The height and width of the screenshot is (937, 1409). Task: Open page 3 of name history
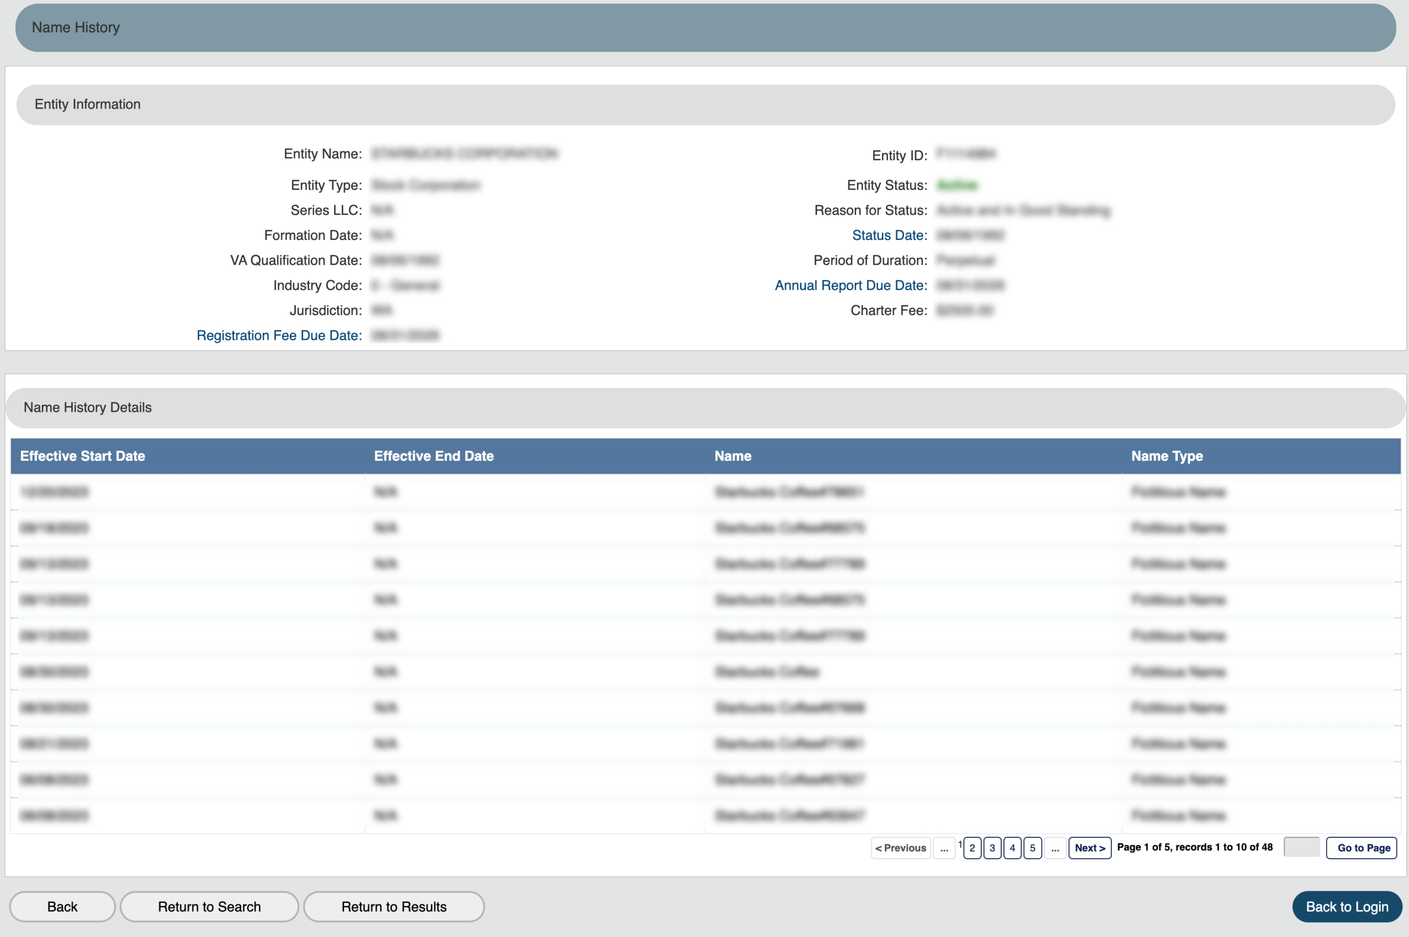992,848
